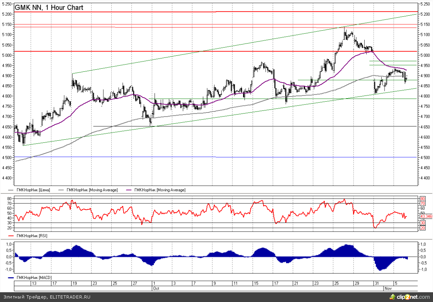
Task: Click the clip2net pencil logo icon
Action: pos(394,297)
